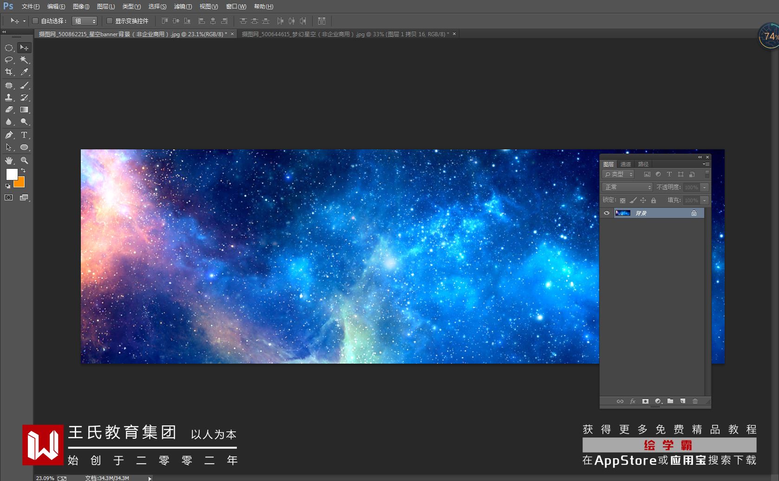Open the 窗口 menu
The width and height of the screenshot is (779, 481).
coord(236,6)
